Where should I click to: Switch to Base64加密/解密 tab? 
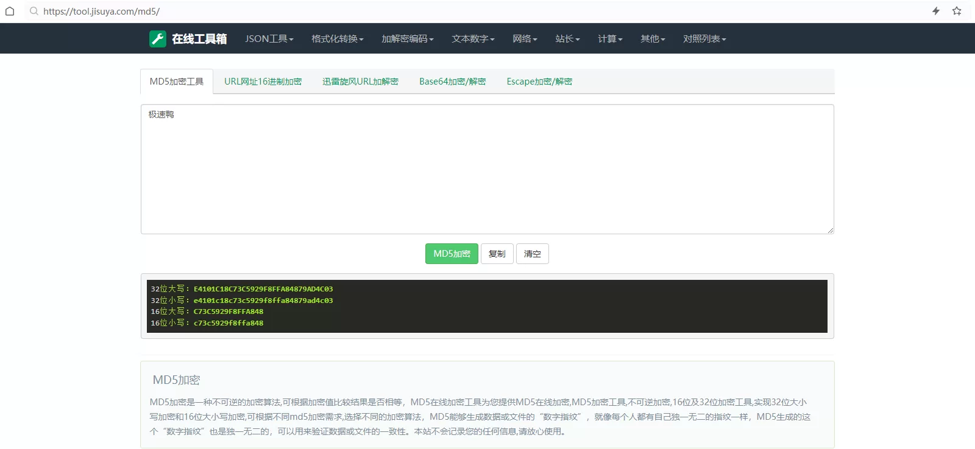452,82
